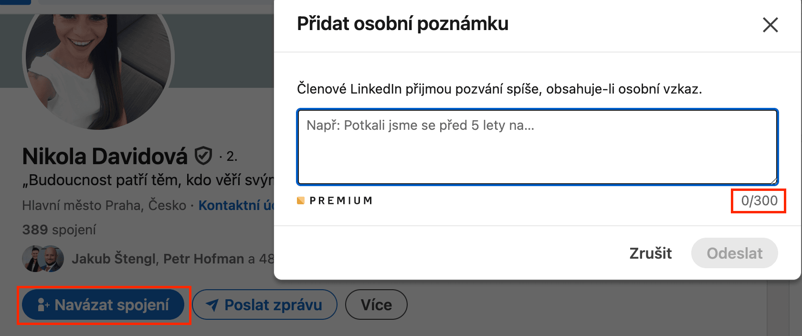This screenshot has width=802, height=336.
Task: Click the PREMIUM label under the note field
Action: [x=341, y=200]
